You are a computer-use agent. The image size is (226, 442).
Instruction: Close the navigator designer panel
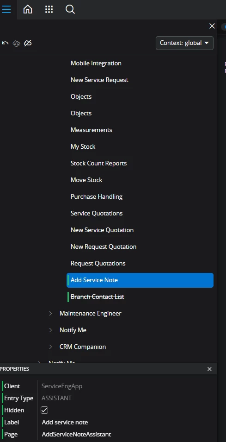(212, 26)
